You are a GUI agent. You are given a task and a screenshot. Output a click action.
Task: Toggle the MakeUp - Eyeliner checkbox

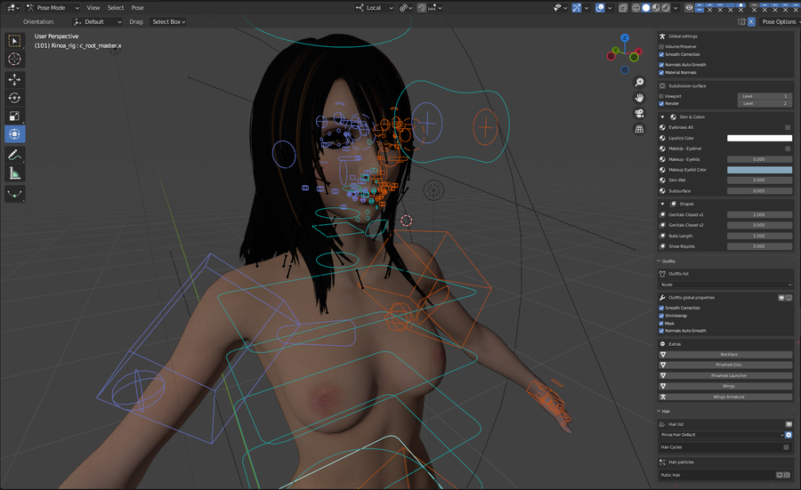point(788,149)
